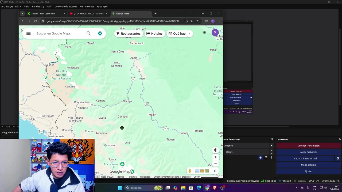Open virtual camera settings gear

coord(338,158)
